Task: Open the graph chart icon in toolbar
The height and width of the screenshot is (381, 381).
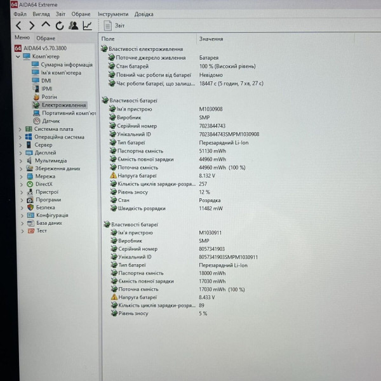Action: click(88, 25)
